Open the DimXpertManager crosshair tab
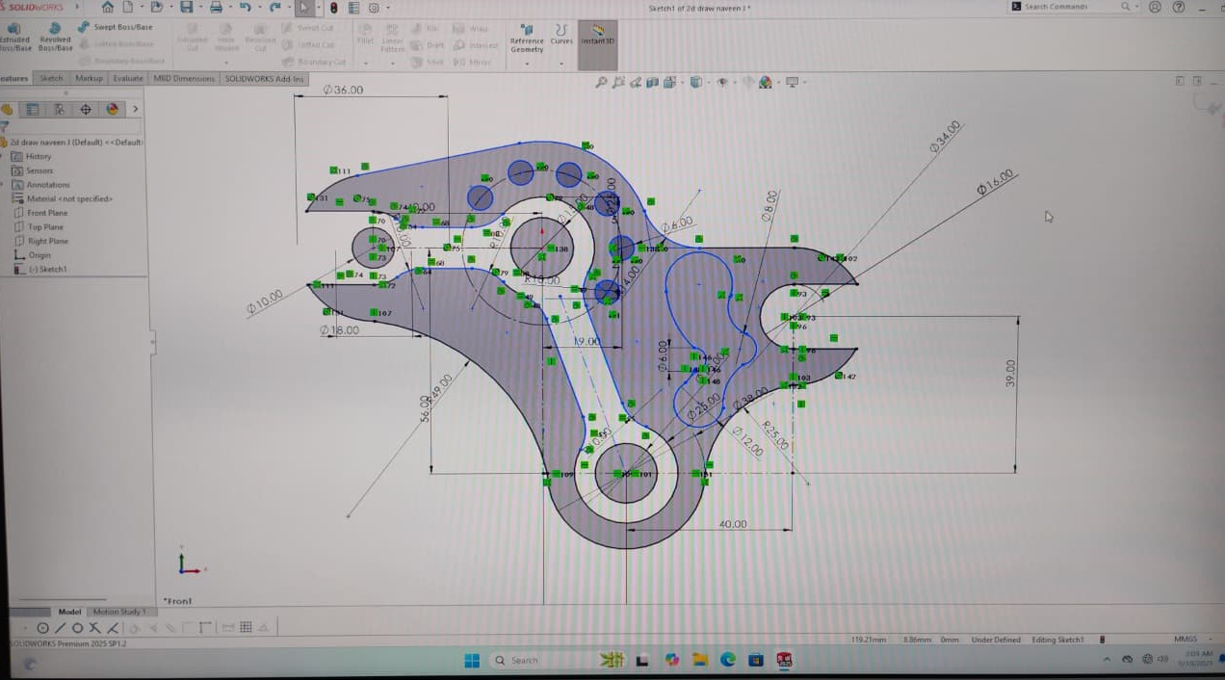This screenshot has width=1225, height=680. pos(86,110)
